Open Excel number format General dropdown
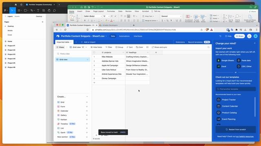The width and height of the screenshot is (261, 146). [x=180, y=16]
